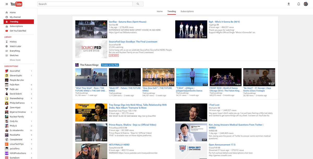Viewport: 313px width, 159px height.
Task: Go to the Markiplier channel name link
Action: pos(214,108)
